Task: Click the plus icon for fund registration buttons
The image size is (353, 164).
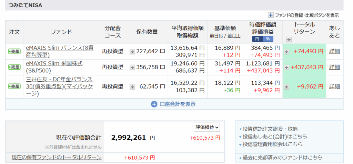Action: (270, 15)
